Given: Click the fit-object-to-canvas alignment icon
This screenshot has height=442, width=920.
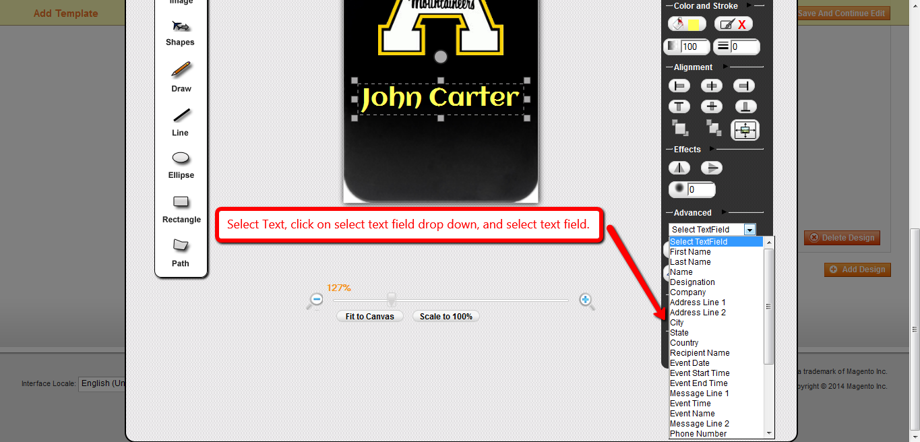Looking at the screenshot, I should [x=745, y=130].
